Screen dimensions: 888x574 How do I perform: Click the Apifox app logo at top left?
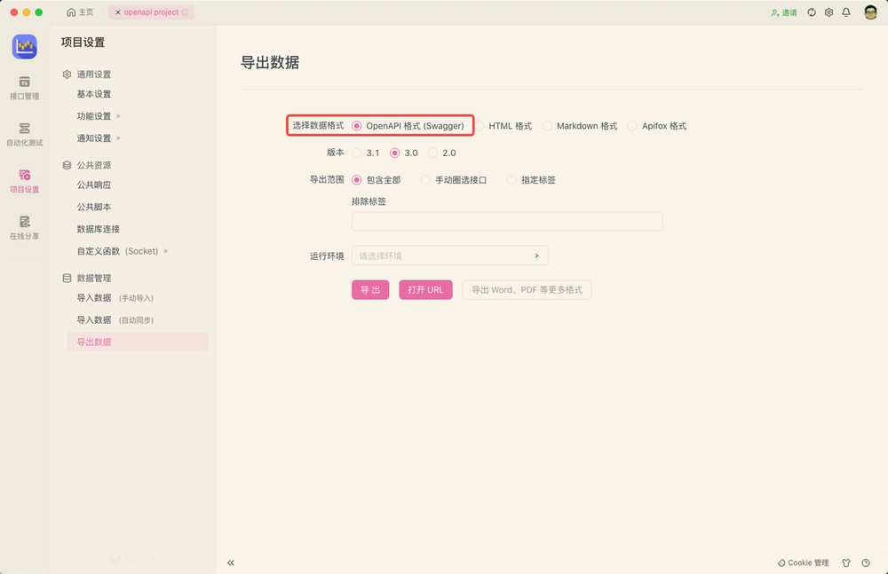pos(24,46)
